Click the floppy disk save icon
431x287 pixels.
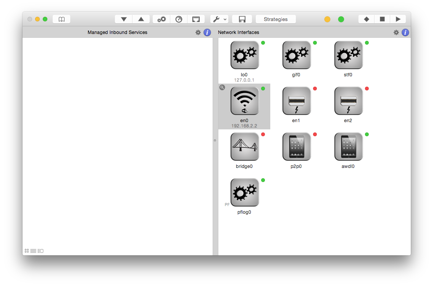[242, 19]
